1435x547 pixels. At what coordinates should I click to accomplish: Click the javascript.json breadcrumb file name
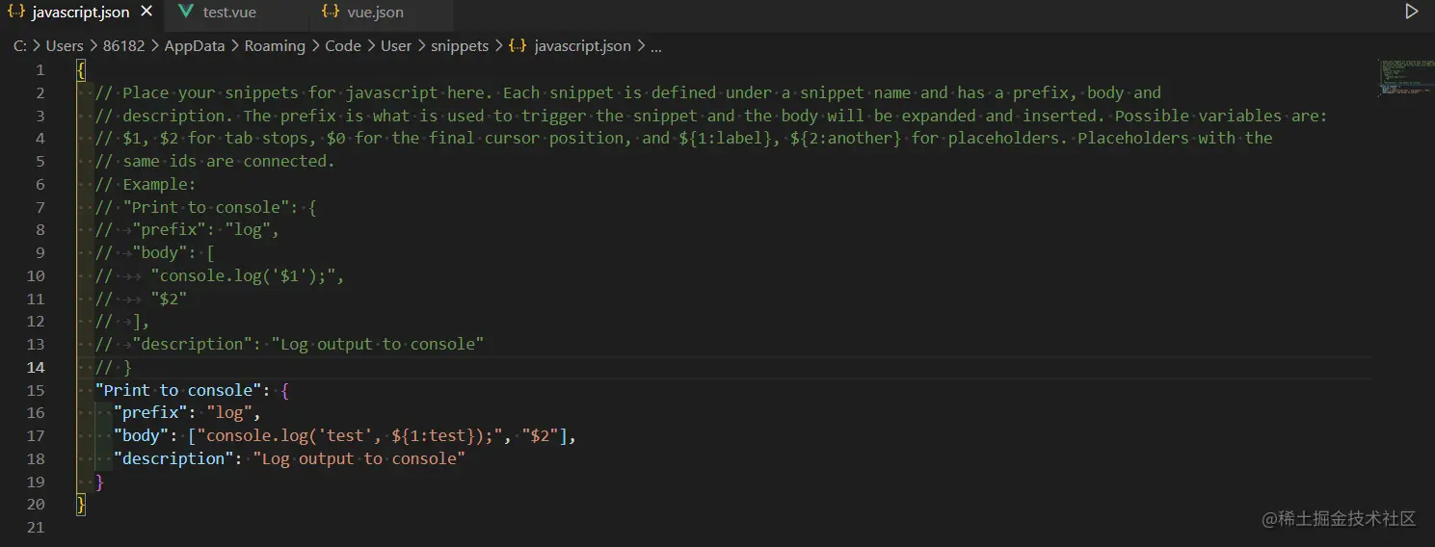click(x=582, y=45)
